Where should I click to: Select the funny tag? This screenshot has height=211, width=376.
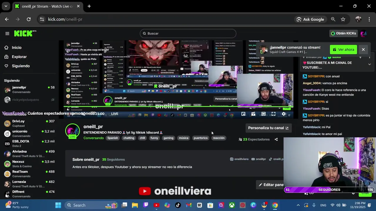click(154, 138)
